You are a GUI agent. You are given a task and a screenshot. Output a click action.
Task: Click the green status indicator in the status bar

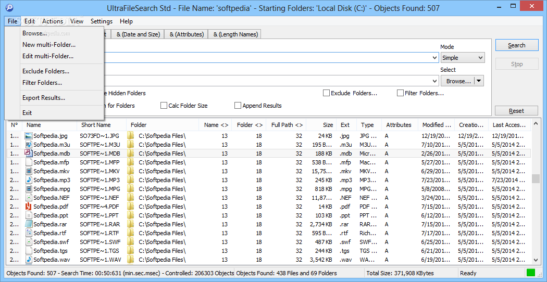(531, 273)
